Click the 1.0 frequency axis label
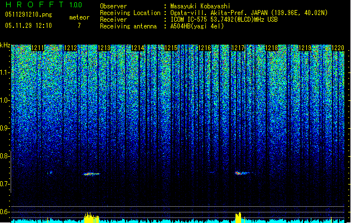 pos(5,100)
